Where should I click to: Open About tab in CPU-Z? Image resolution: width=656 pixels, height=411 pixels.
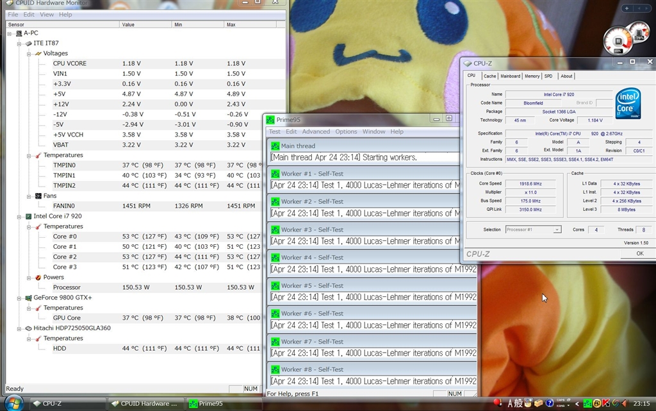coord(566,76)
